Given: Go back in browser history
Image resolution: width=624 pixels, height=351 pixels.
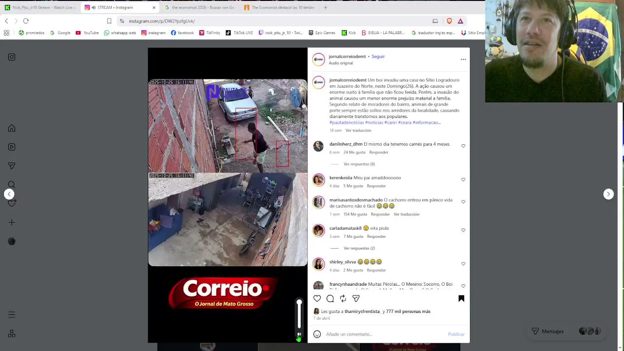Looking at the screenshot, I should pos(6,21).
